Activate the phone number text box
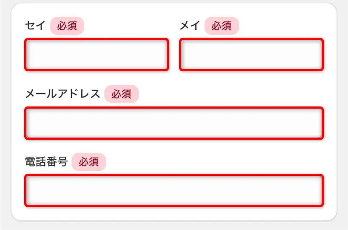 click(x=174, y=190)
